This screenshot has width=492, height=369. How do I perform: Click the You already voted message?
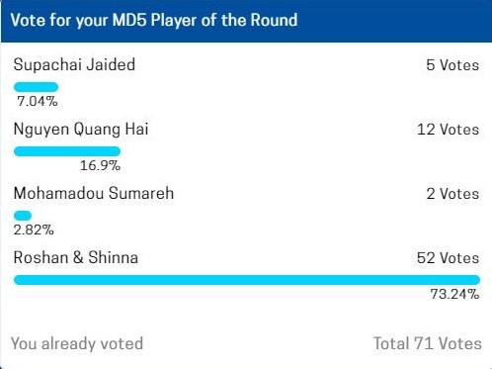77,343
